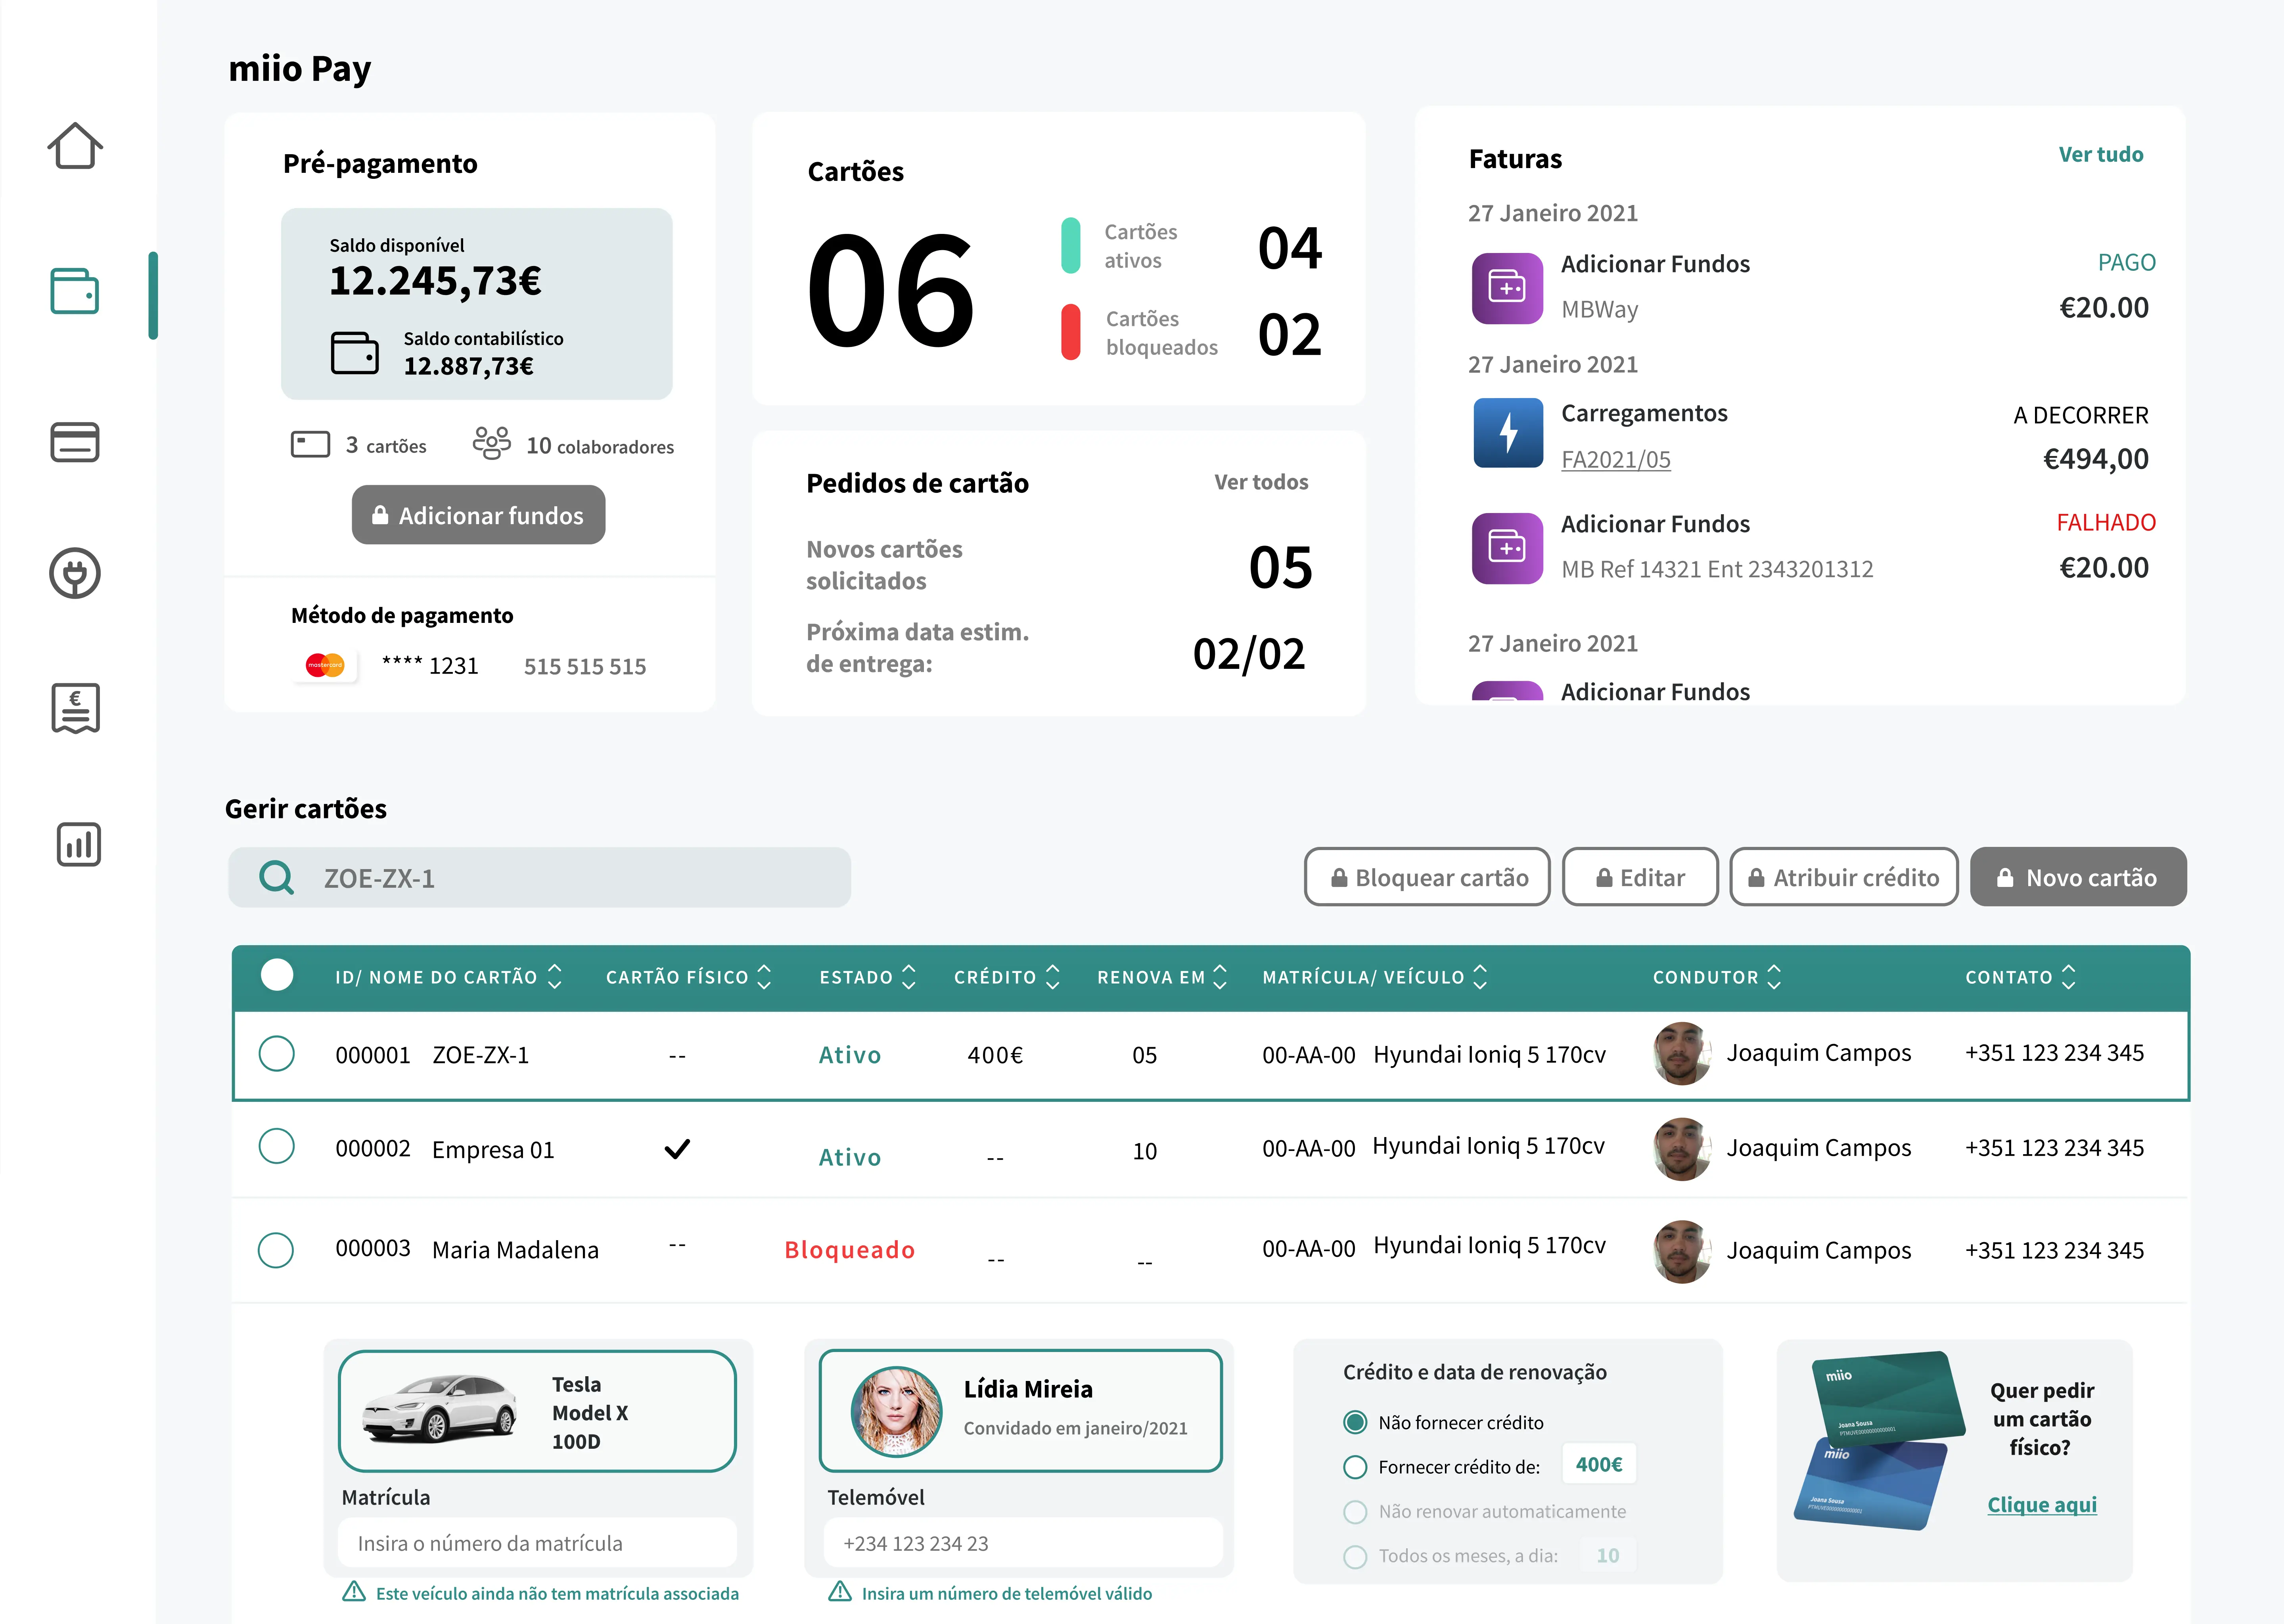Click masked card number **** 1231
The image size is (2284, 1624).
[x=430, y=665]
